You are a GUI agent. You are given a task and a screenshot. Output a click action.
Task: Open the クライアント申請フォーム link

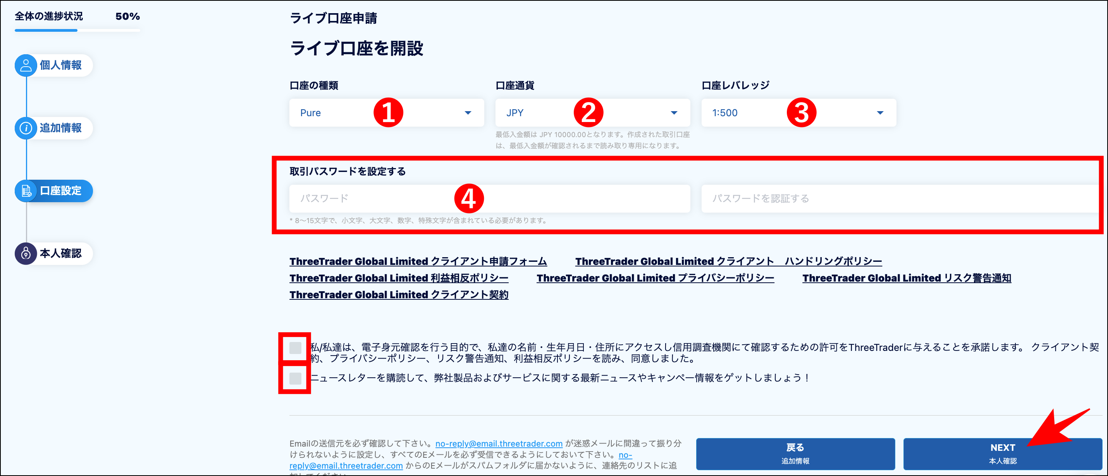418,261
